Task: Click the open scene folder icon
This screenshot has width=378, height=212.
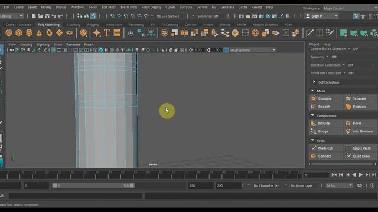Action: pos(41,16)
